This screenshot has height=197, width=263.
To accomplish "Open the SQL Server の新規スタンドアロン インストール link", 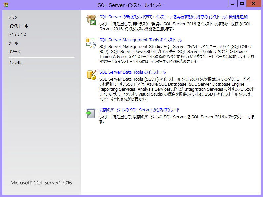I will (x=173, y=17).
